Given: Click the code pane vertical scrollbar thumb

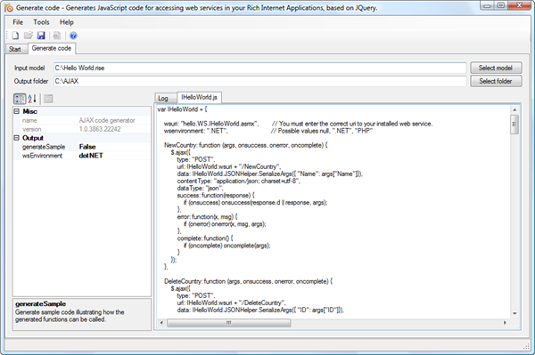Looking at the screenshot, I should tap(514, 125).
